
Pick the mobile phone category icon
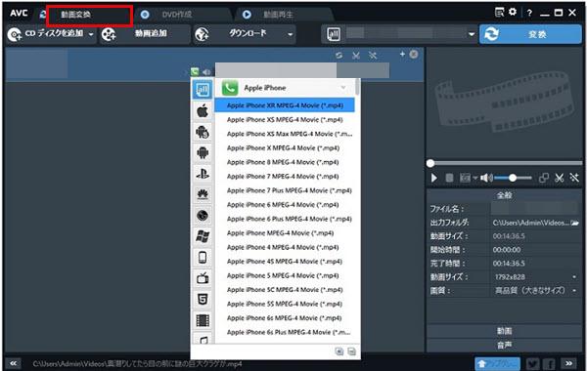point(203,258)
